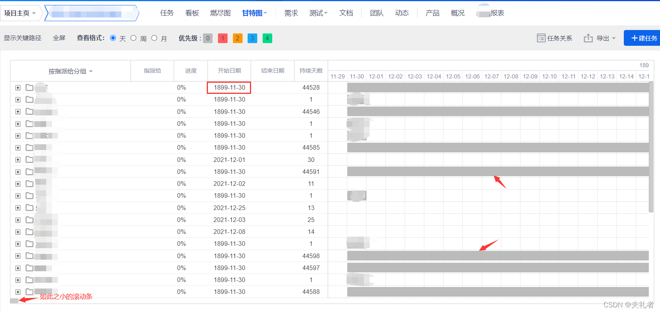The image size is (660, 312).
Task: Open the 产品 tab
Action: click(432, 13)
